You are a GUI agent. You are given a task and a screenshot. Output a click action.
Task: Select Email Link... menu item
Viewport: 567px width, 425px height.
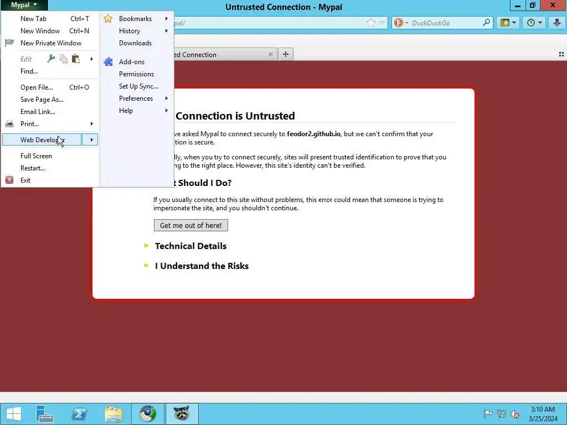[x=50, y=112]
